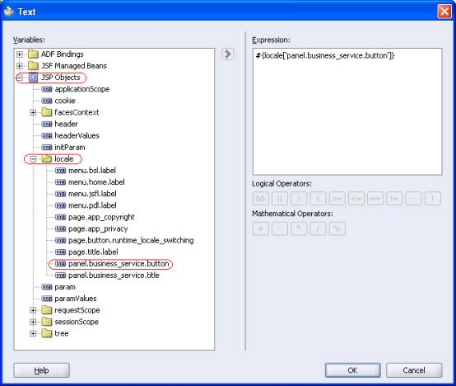Click the ADF Bindings folder icon
This screenshot has width=456, height=386.
[x=33, y=54]
